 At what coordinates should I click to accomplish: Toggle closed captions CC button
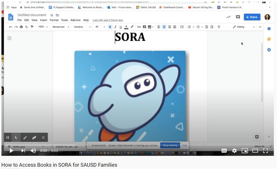[x=224, y=151]
